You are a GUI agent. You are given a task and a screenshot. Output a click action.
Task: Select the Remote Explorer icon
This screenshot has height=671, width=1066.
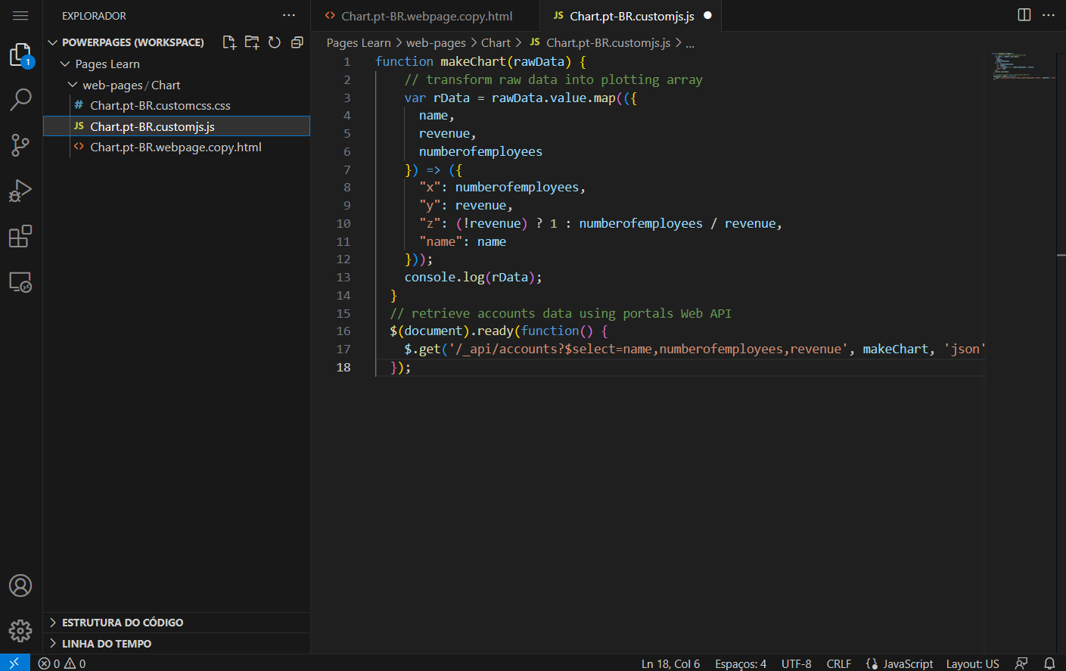pos(20,281)
